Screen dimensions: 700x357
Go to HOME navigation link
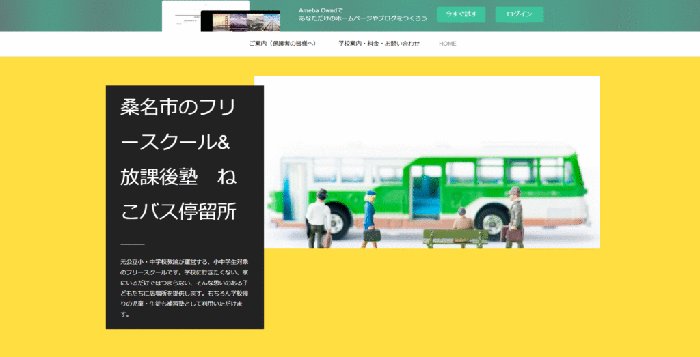[x=447, y=44]
